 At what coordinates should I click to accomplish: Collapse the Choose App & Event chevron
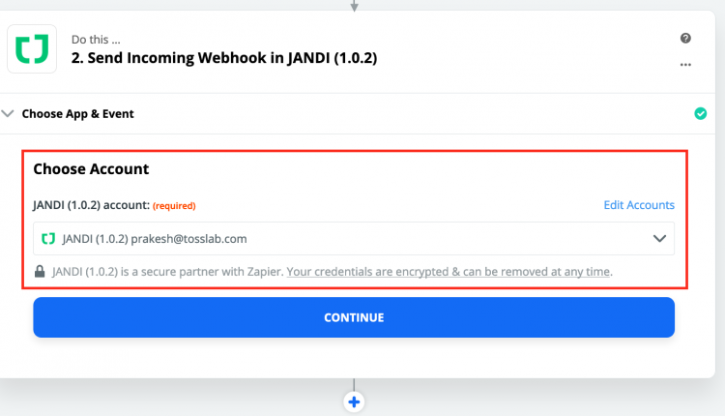(8, 113)
